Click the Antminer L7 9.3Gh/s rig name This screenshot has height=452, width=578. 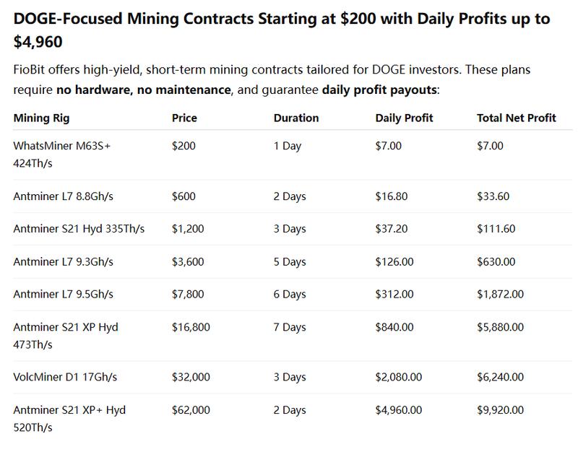pos(64,261)
